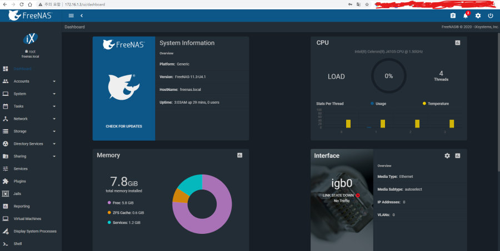500x251 pixels.
Task: Open the task manager clipboard icon
Action: click(453, 16)
